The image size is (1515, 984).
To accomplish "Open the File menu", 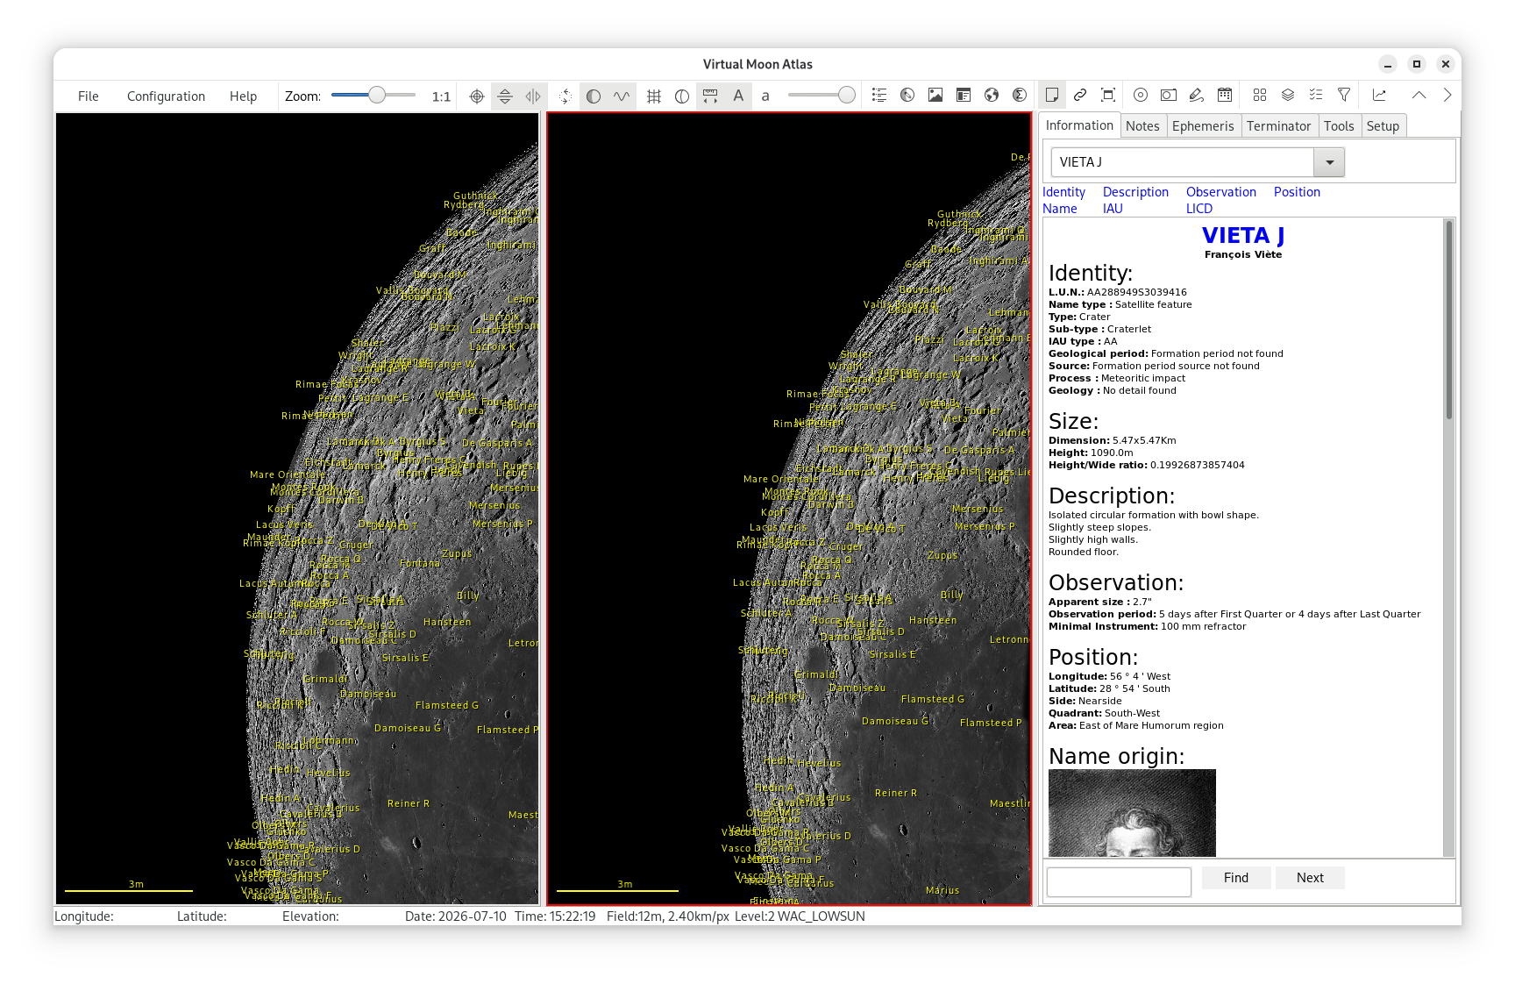I will click(89, 96).
